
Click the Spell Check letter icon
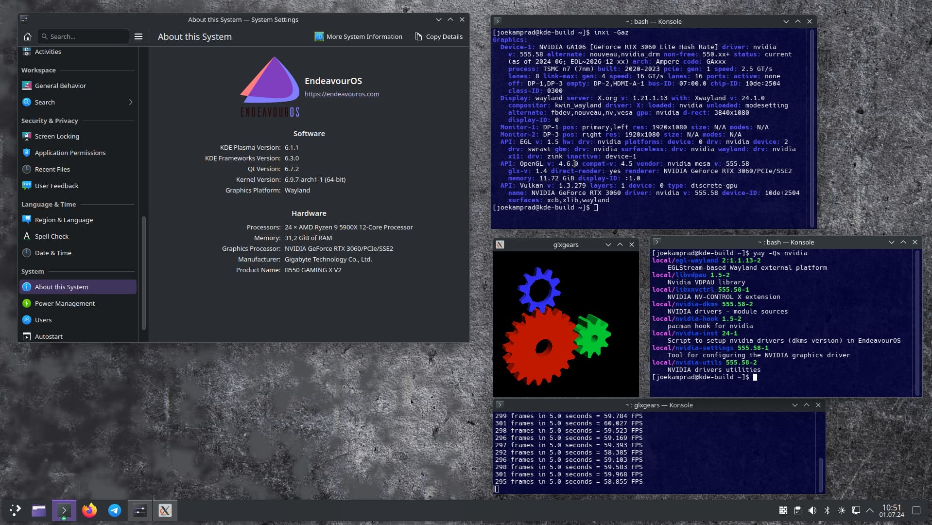pos(27,236)
